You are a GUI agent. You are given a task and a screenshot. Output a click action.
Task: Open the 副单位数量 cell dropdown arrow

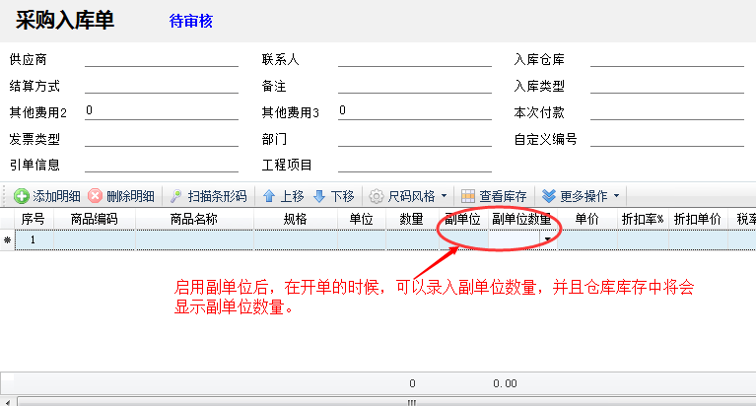click(547, 239)
